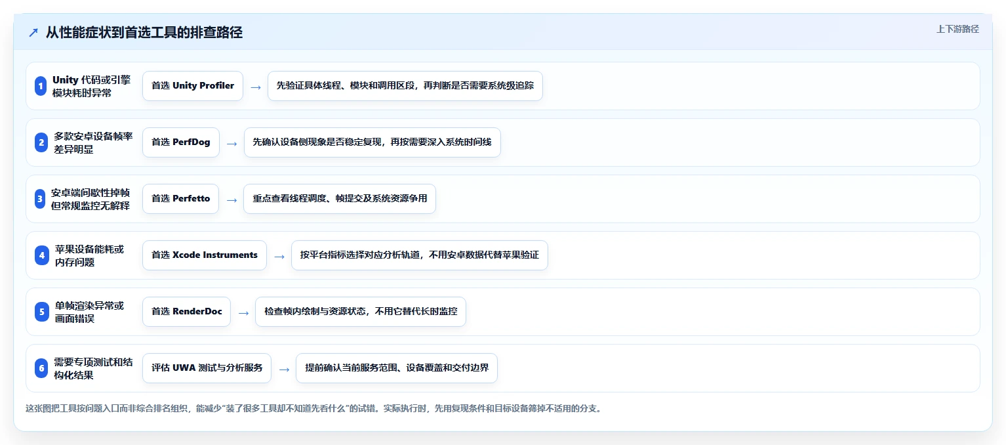The width and height of the screenshot is (1006, 445).
Task: Click the text 单帧渲染异常或画面错误
Action: tap(89, 312)
